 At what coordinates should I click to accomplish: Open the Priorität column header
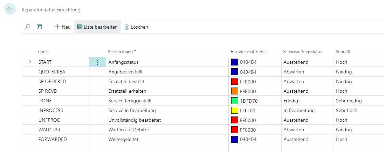click(x=343, y=52)
